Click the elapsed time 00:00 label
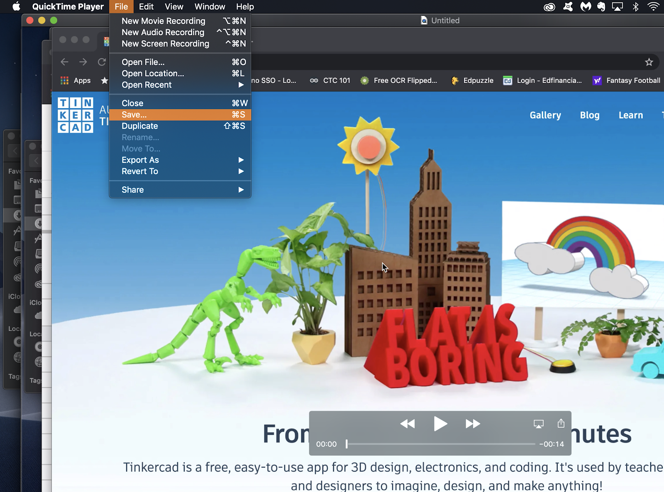 326,444
